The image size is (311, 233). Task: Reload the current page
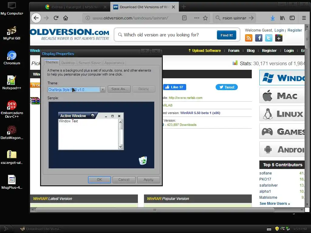tap(56, 18)
